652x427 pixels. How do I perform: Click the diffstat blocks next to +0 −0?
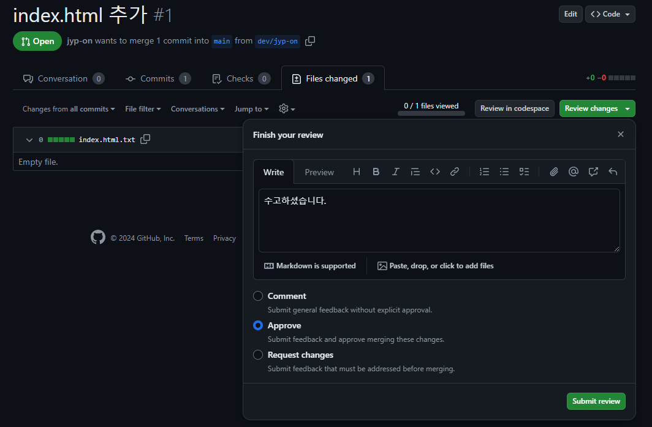click(621, 78)
